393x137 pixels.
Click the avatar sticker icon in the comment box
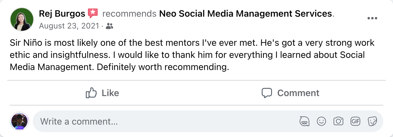click(304, 122)
